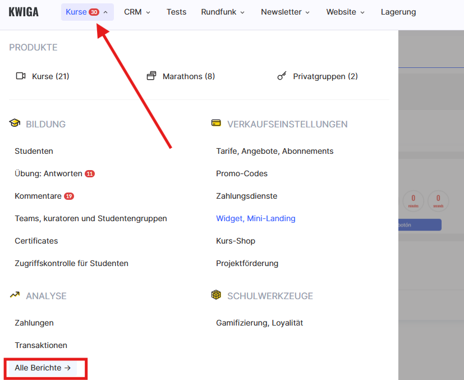This screenshot has height=380, width=464.
Task: Open Alle Berichte reports link
Action: pos(43,368)
